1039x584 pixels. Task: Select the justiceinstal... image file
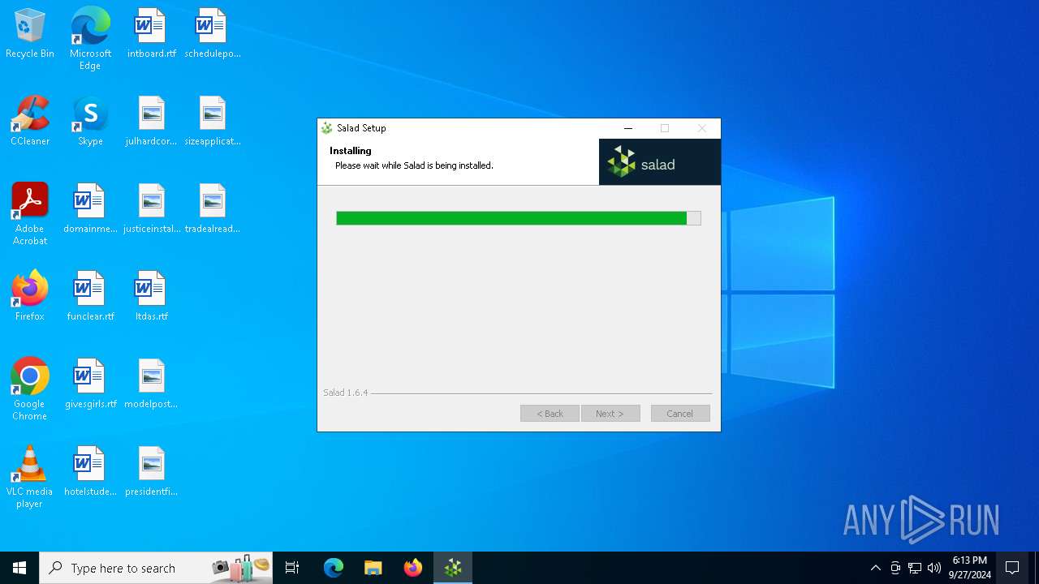click(151, 209)
